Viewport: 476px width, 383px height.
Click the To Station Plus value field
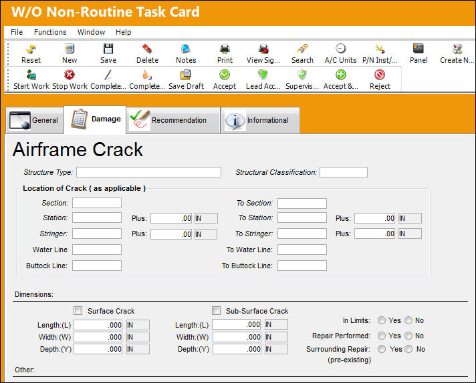pyautogui.click(x=374, y=218)
